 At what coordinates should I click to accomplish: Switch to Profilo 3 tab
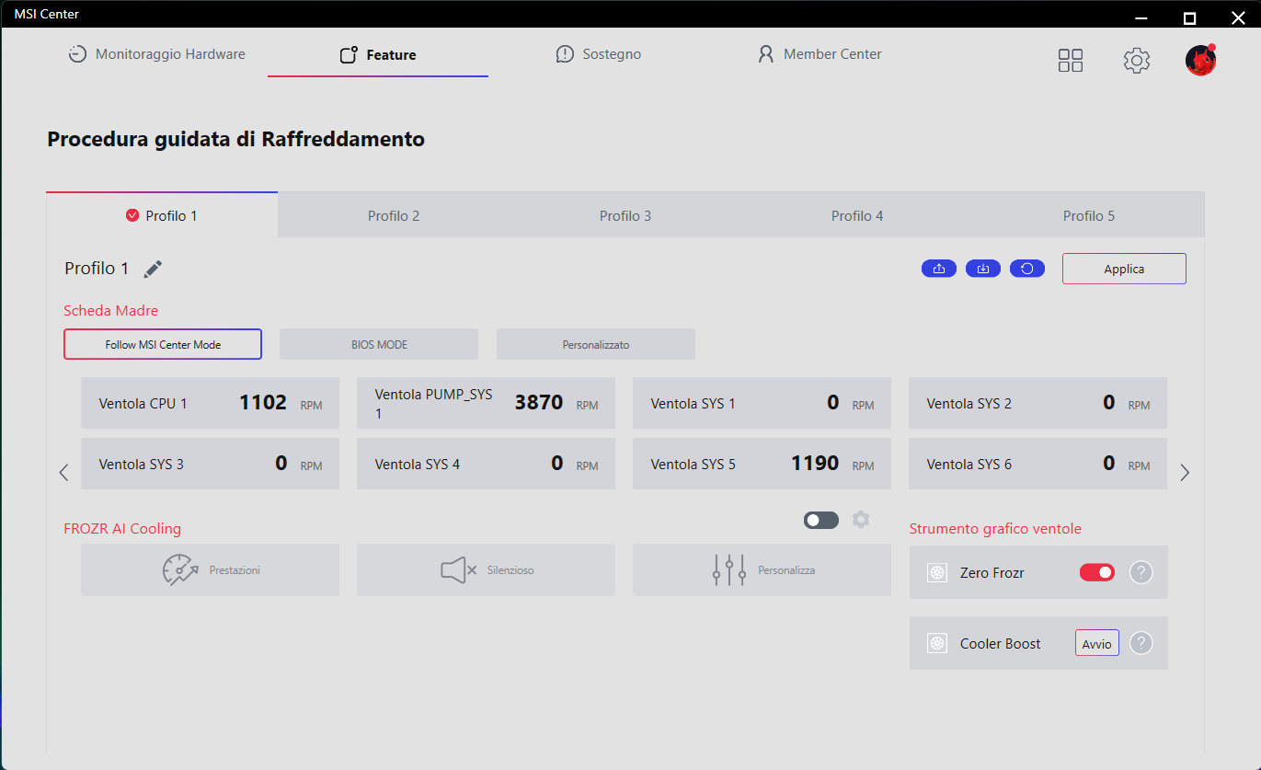(625, 215)
